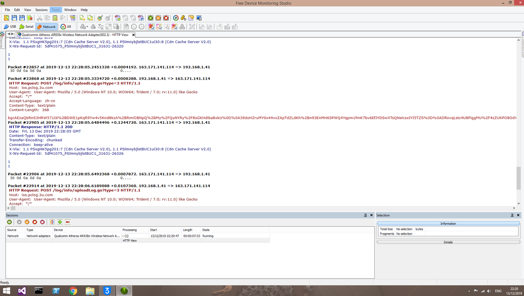Open the Edit menu
Image resolution: width=524 pixels, height=296 pixels.
click(x=17, y=10)
